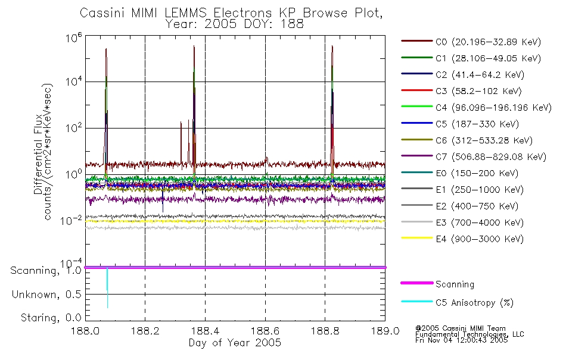The width and height of the screenshot is (566, 357).
Task: Click the bright green C4 legend line
Action: (417, 107)
